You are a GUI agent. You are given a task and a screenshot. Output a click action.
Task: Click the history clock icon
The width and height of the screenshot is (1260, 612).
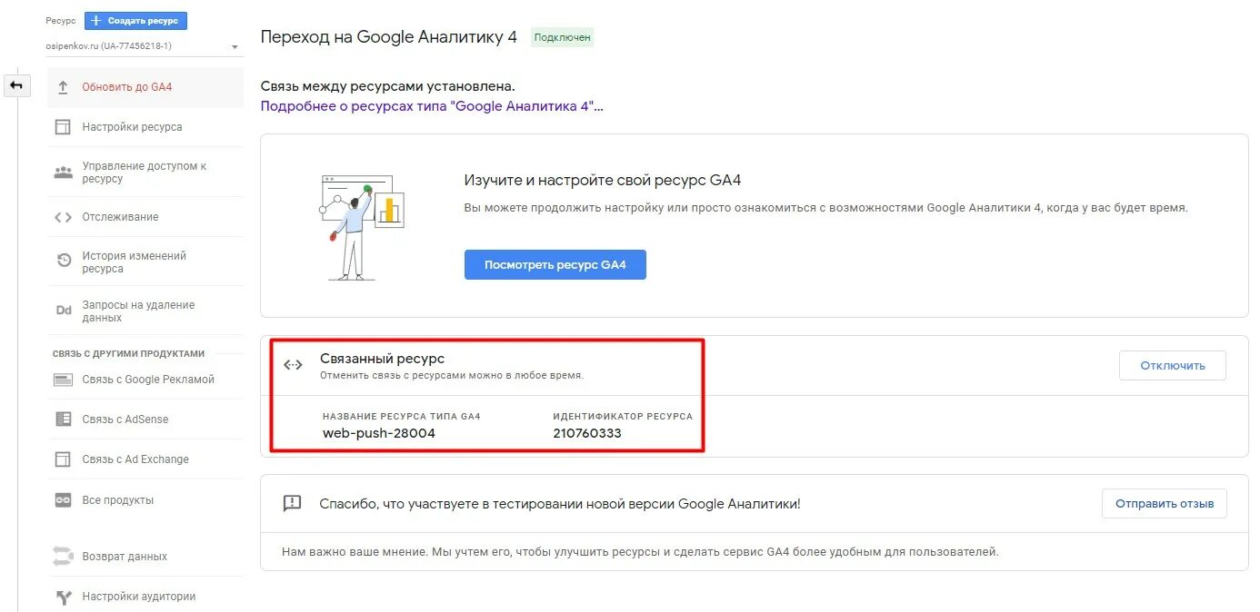63,262
